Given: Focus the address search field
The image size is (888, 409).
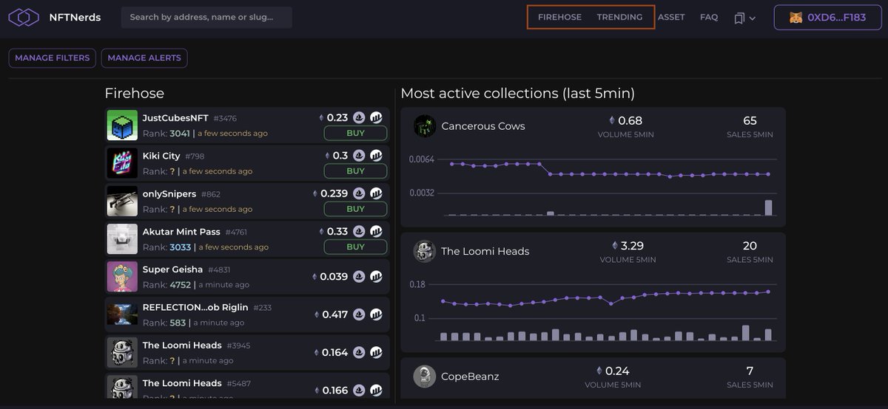Looking at the screenshot, I should point(206,17).
